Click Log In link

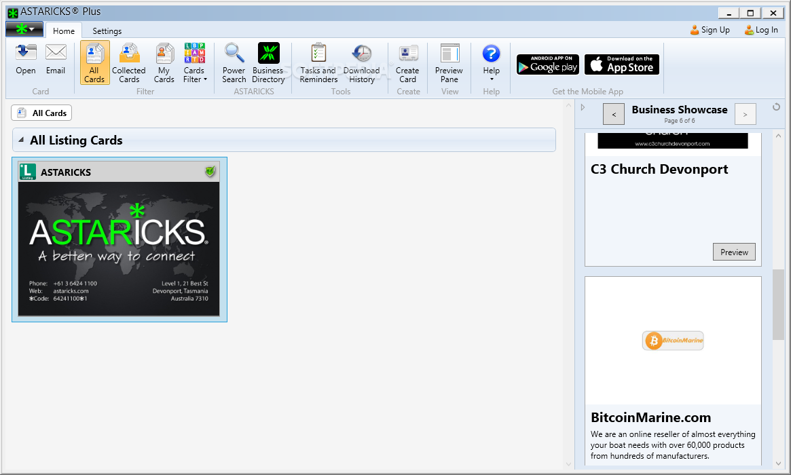pyautogui.click(x=761, y=30)
